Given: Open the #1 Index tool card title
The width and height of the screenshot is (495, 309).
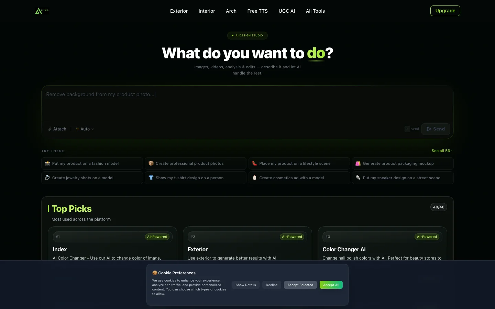Looking at the screenshot, I should click(x=60, y=249).
